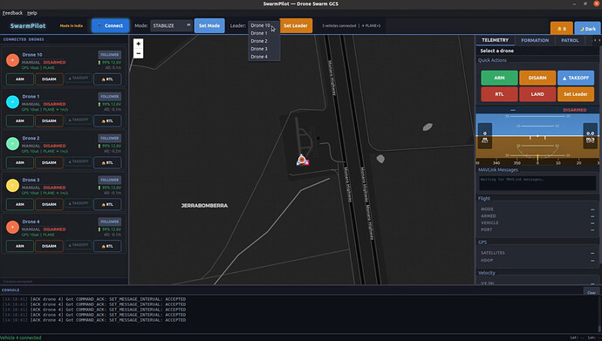The image size is (602, 341).
Task: Click the heading compass tape
Action: pos(537,162)
